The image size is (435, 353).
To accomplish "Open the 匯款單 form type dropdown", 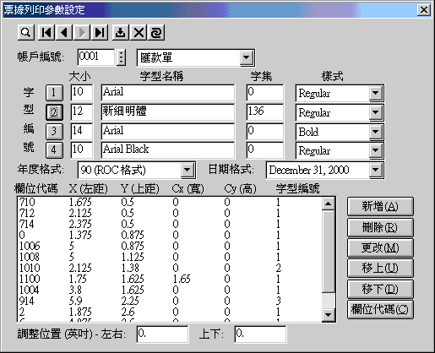I will coord(247,57).
